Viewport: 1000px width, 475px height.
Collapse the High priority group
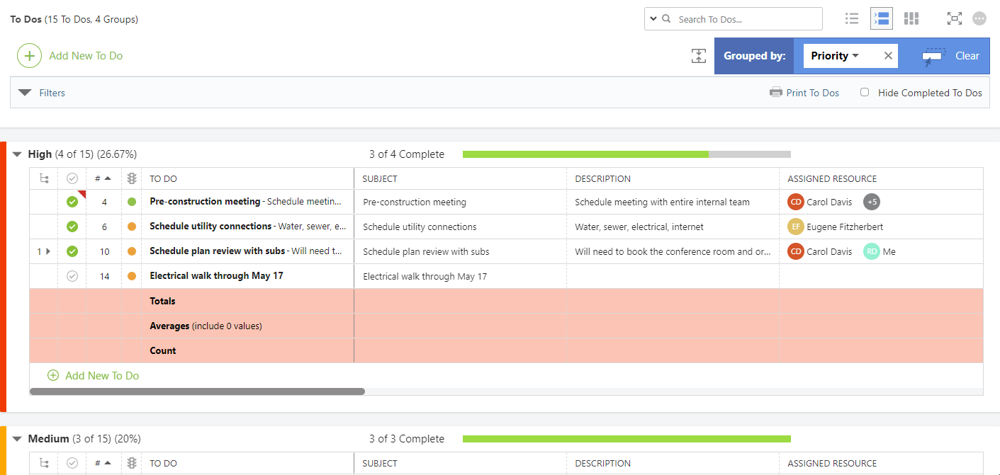(x=18, y=154)
